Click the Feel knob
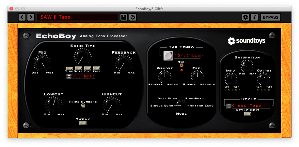299x147 pixels. pos(197,76)
